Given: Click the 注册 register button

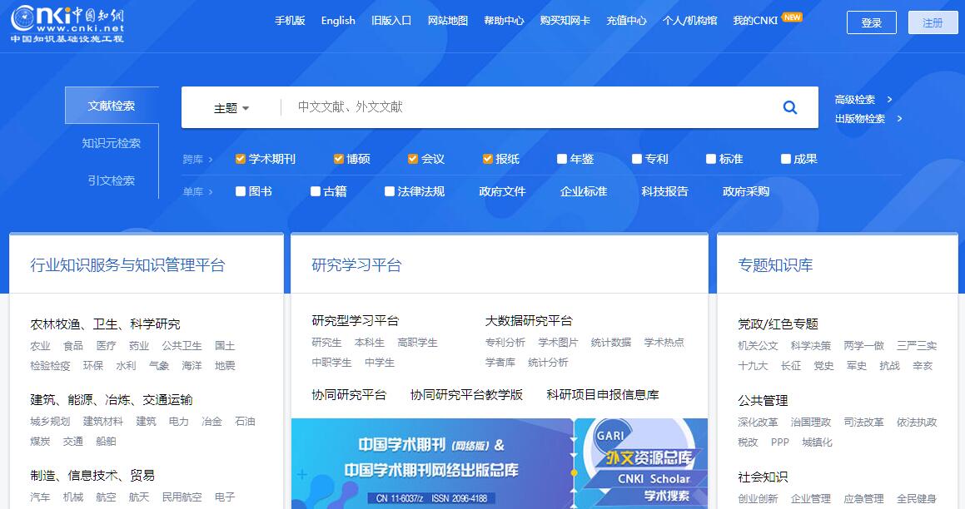Looking at the screenshot, I should 933,22.
